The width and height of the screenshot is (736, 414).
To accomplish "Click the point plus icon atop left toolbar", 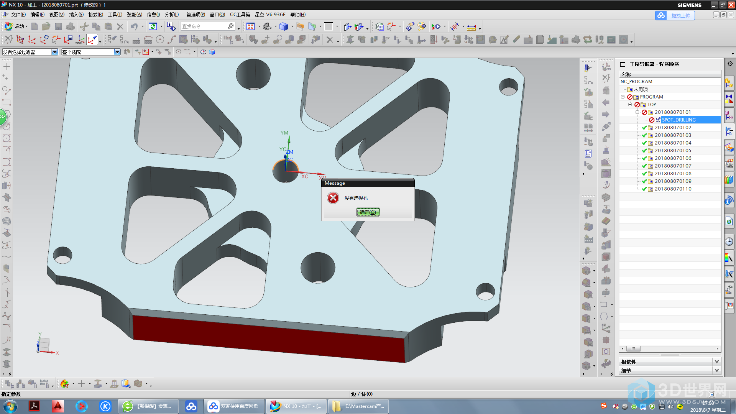I will tap(7, 67).
